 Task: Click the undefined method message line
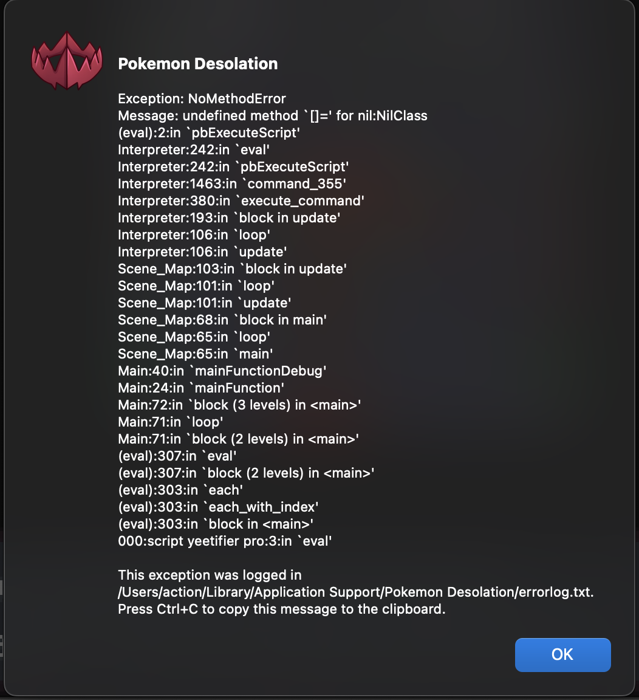tap(273, 115)
